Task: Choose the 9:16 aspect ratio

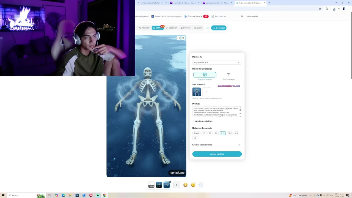Action: coord(223,133)
